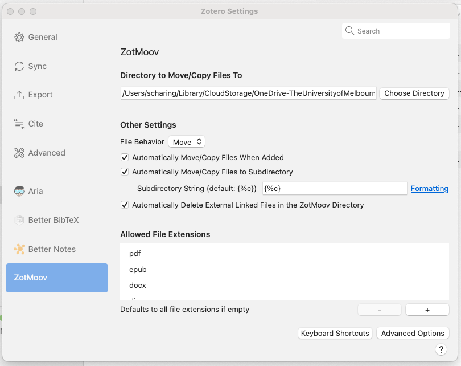
Task: Select the ZotMoov pane
Action: pyautogui.click(x=57, y=278)
